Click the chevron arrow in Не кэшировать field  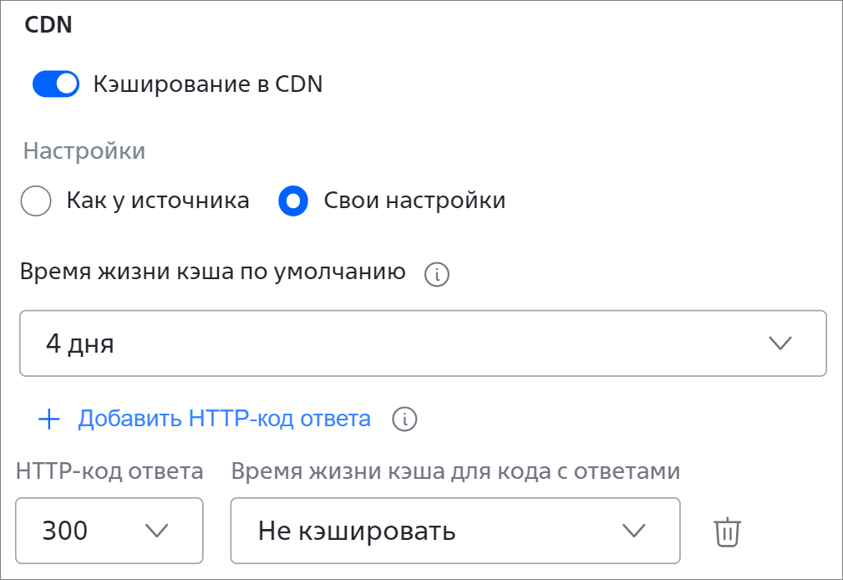[x=634, y=531]
